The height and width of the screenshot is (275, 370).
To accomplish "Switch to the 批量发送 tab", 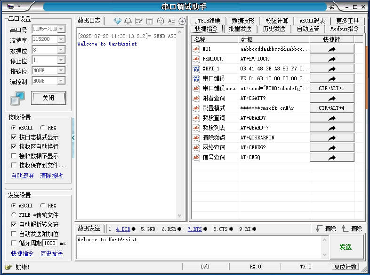I will coord(240,29).
